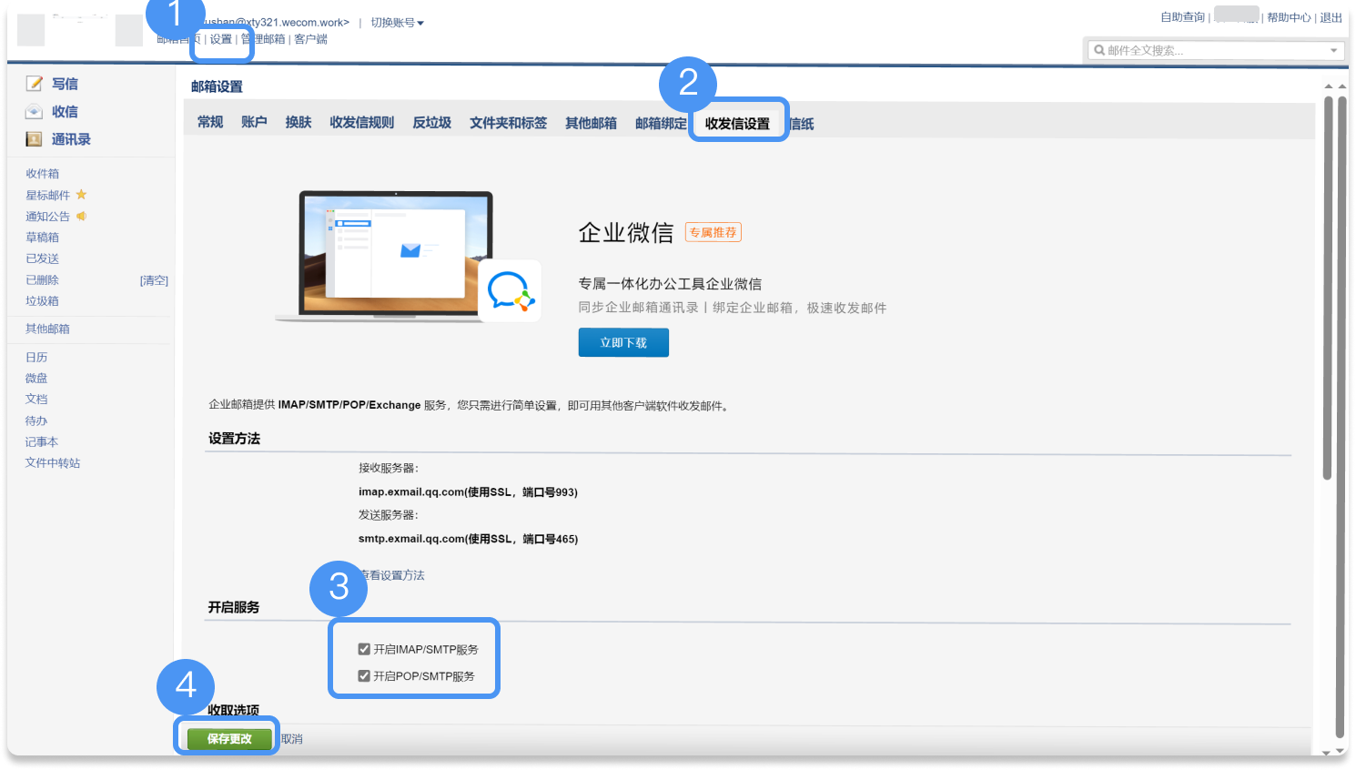Empty trash using the 清空 link
This screenshot has width=1356, height=770.
(155, 279)
